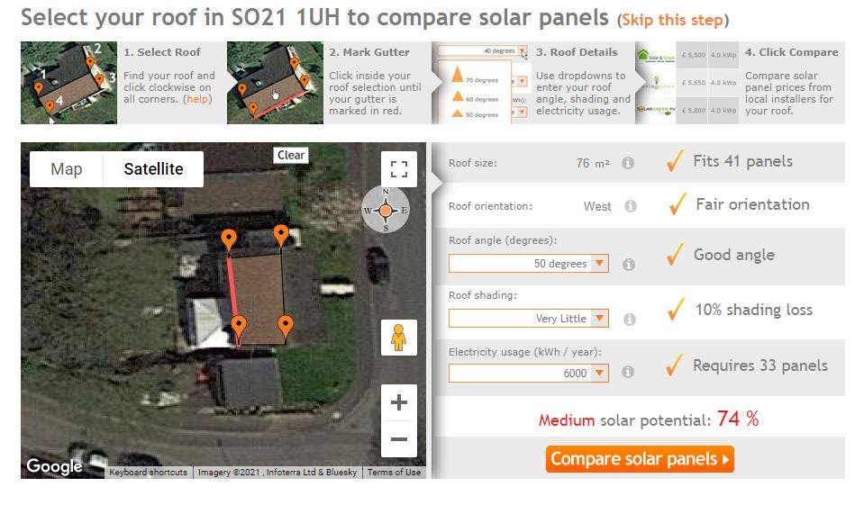Select the '10% shading loss' text
855x514 pixels.
(753, 310)
